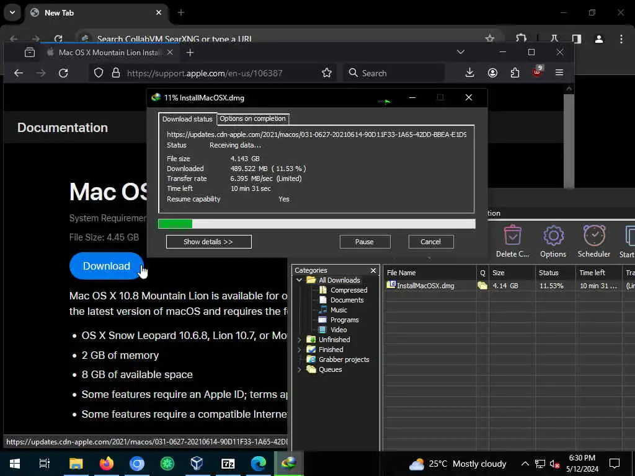The width and height of the screenshot is (635, 476).
Task: Open a new tab in Firefox
Action: 190,53
